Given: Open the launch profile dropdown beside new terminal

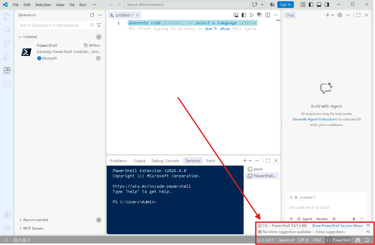Looking at the screenshot, I should pos(250,161).
